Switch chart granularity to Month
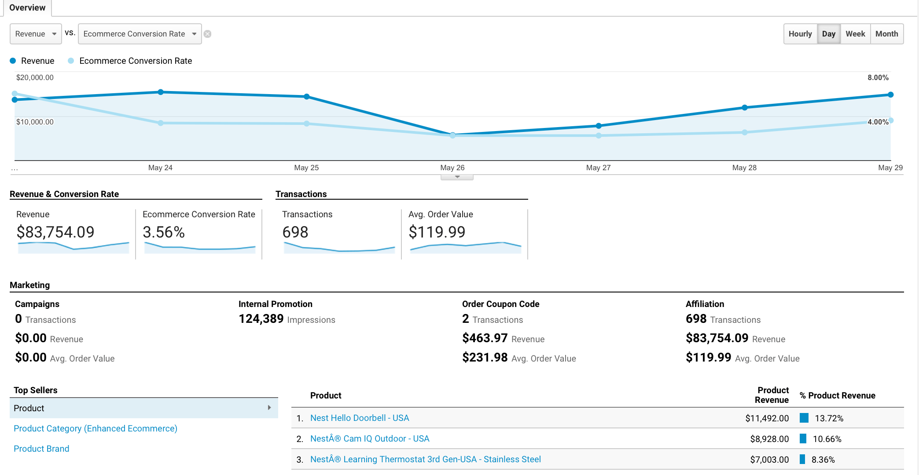The width and height of the screenshot is (919, 475). pyautogui.click(x=886, y=34)
